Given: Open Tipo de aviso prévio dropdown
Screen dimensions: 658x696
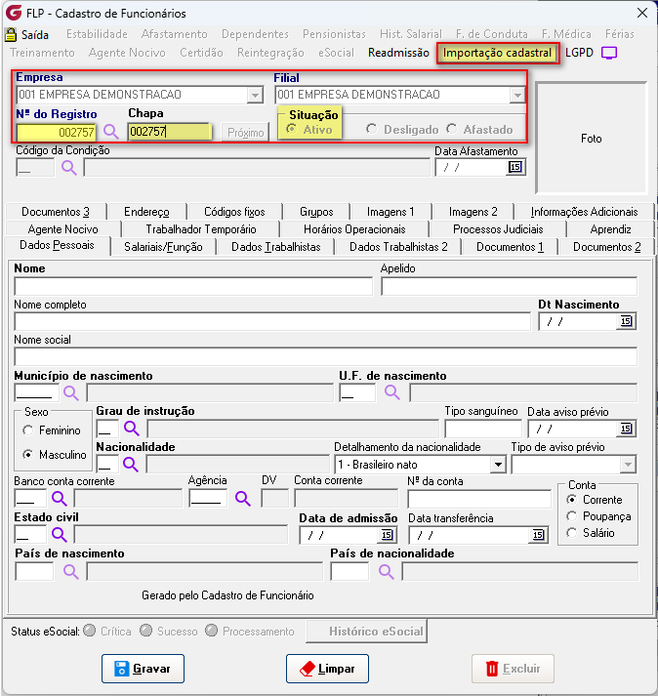Looking at the screenshot, I should click(628, 465).
